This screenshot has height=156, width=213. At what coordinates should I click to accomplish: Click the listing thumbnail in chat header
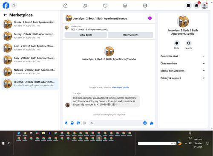(x=69, y=18)
